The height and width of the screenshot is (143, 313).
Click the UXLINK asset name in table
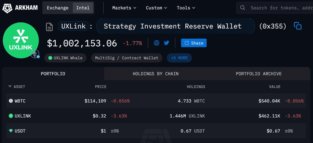pos(23,116)
